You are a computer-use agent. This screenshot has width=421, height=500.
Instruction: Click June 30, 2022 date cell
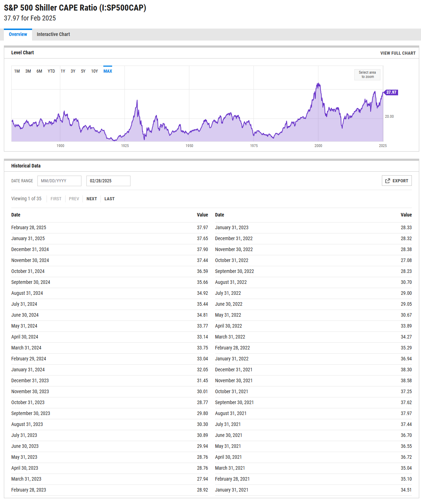pos(228,304)
